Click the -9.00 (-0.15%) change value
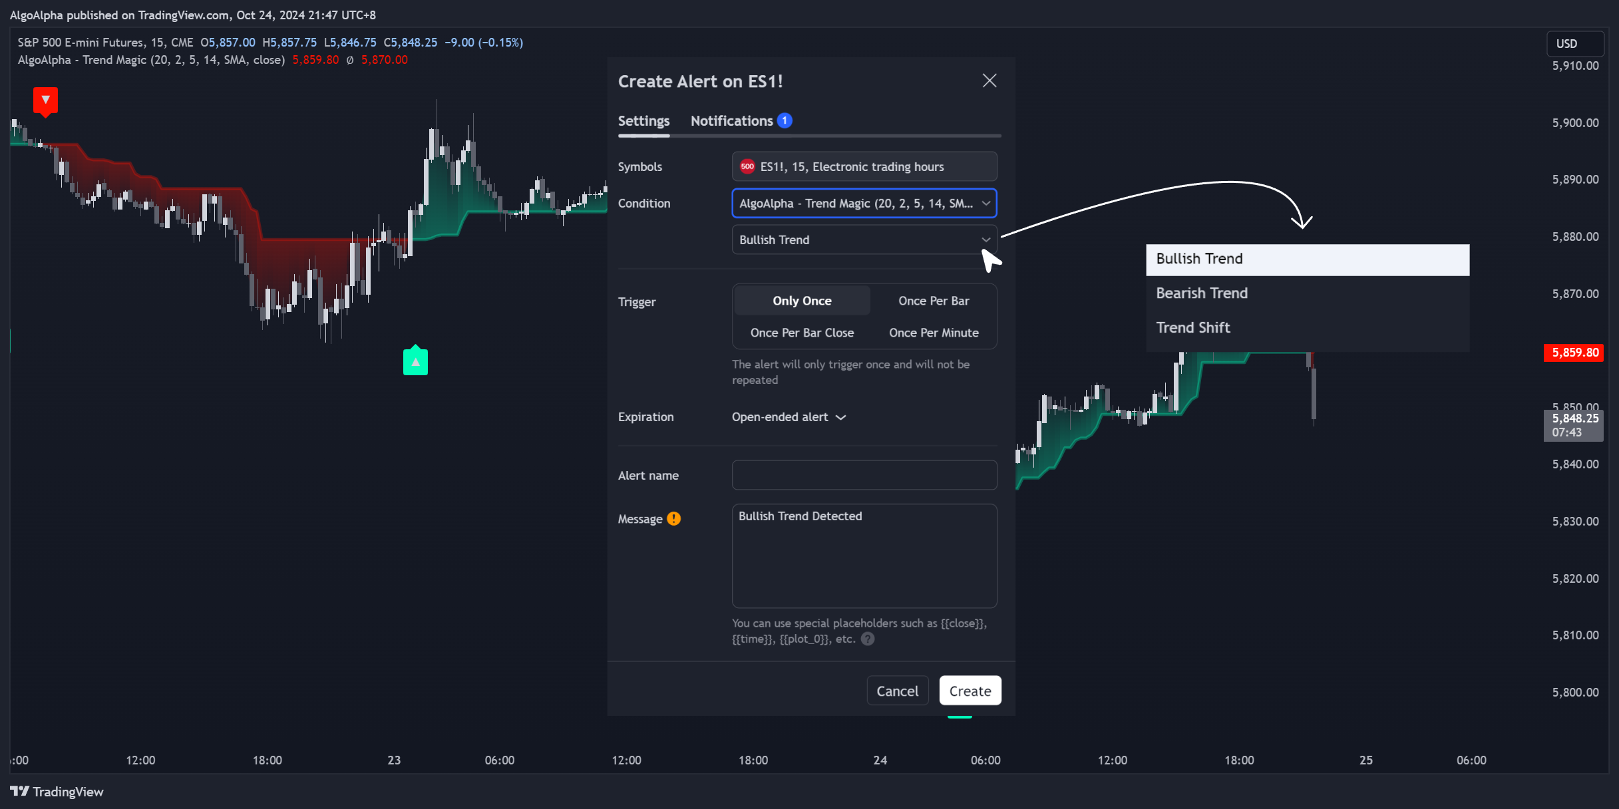 click(484, 43)
